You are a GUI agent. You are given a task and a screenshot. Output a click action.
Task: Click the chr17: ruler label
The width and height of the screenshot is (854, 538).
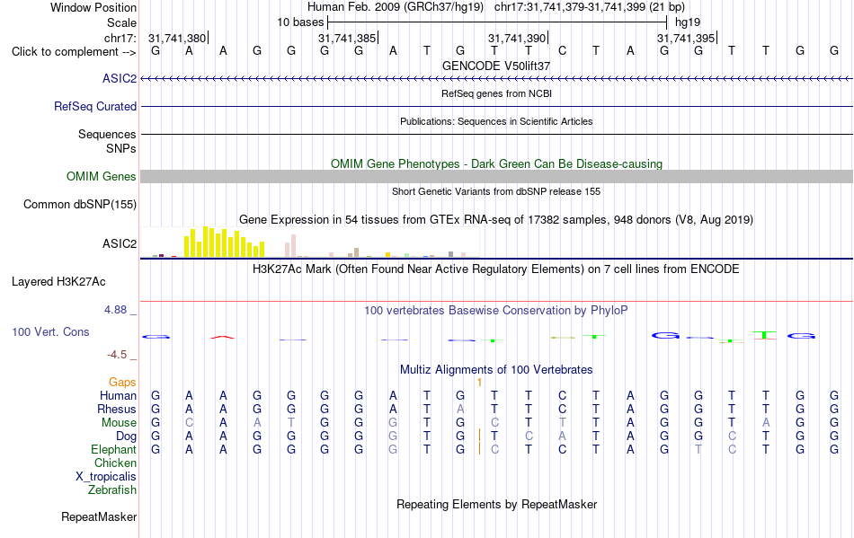pyautogui.click(x=120, y=39)
